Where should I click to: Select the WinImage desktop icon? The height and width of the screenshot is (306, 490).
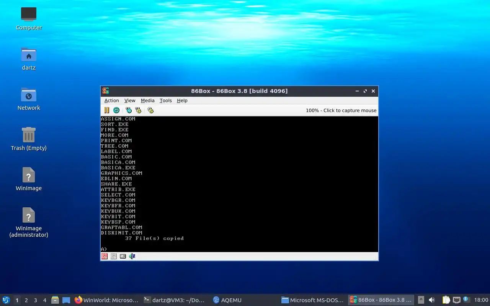29,179
